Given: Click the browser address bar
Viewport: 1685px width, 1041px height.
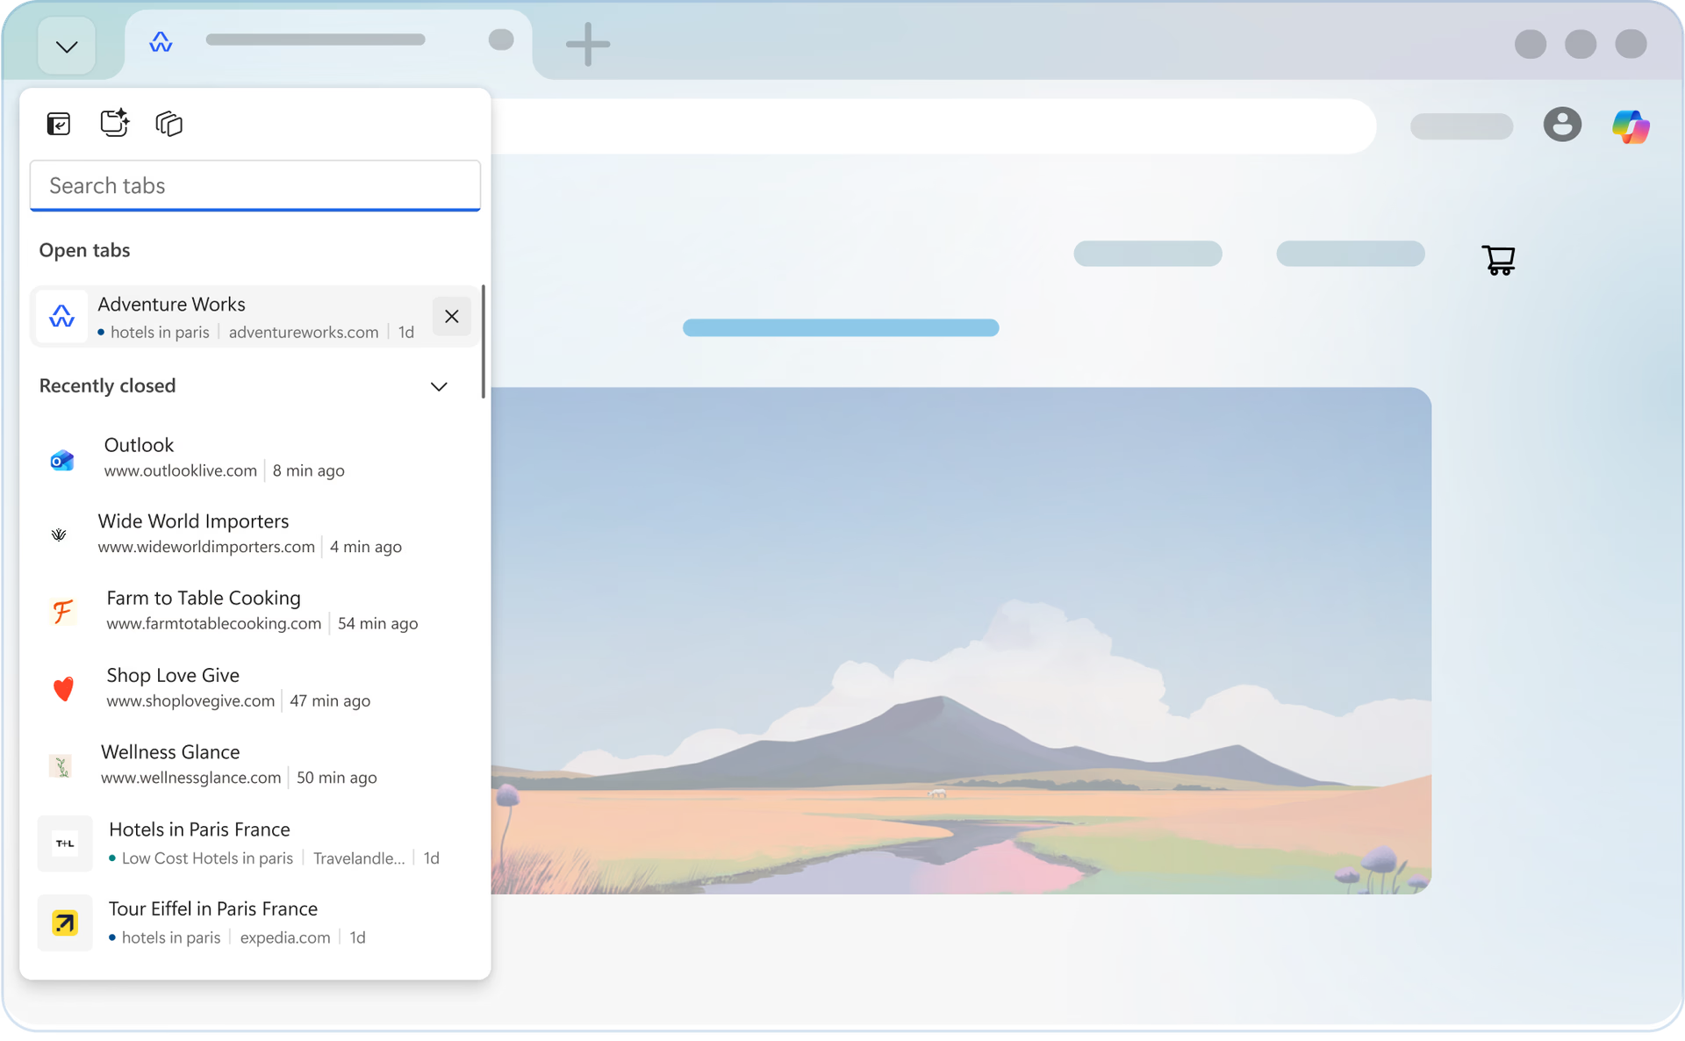Looking at the screenshot, I should click(933, 126).
